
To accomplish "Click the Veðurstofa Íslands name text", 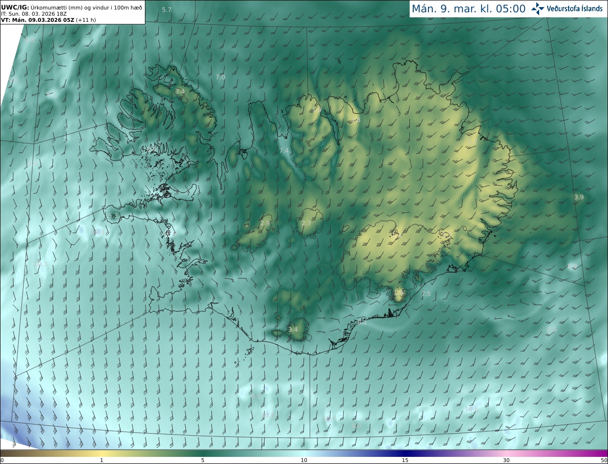I will [575, 9].
